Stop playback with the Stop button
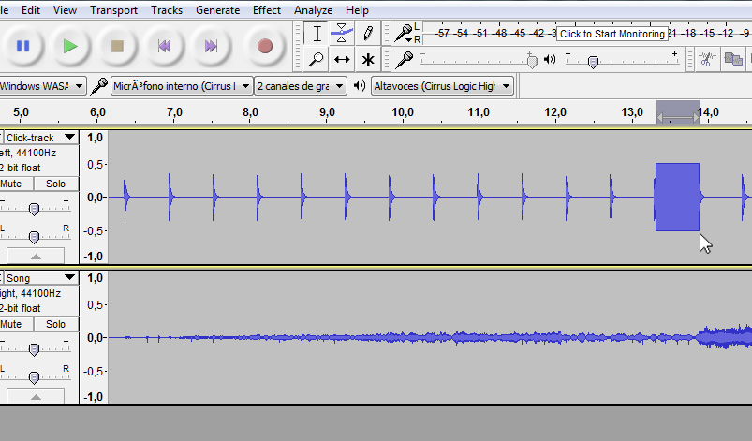This screenshot has height=441, width=752. click(117, 46)
